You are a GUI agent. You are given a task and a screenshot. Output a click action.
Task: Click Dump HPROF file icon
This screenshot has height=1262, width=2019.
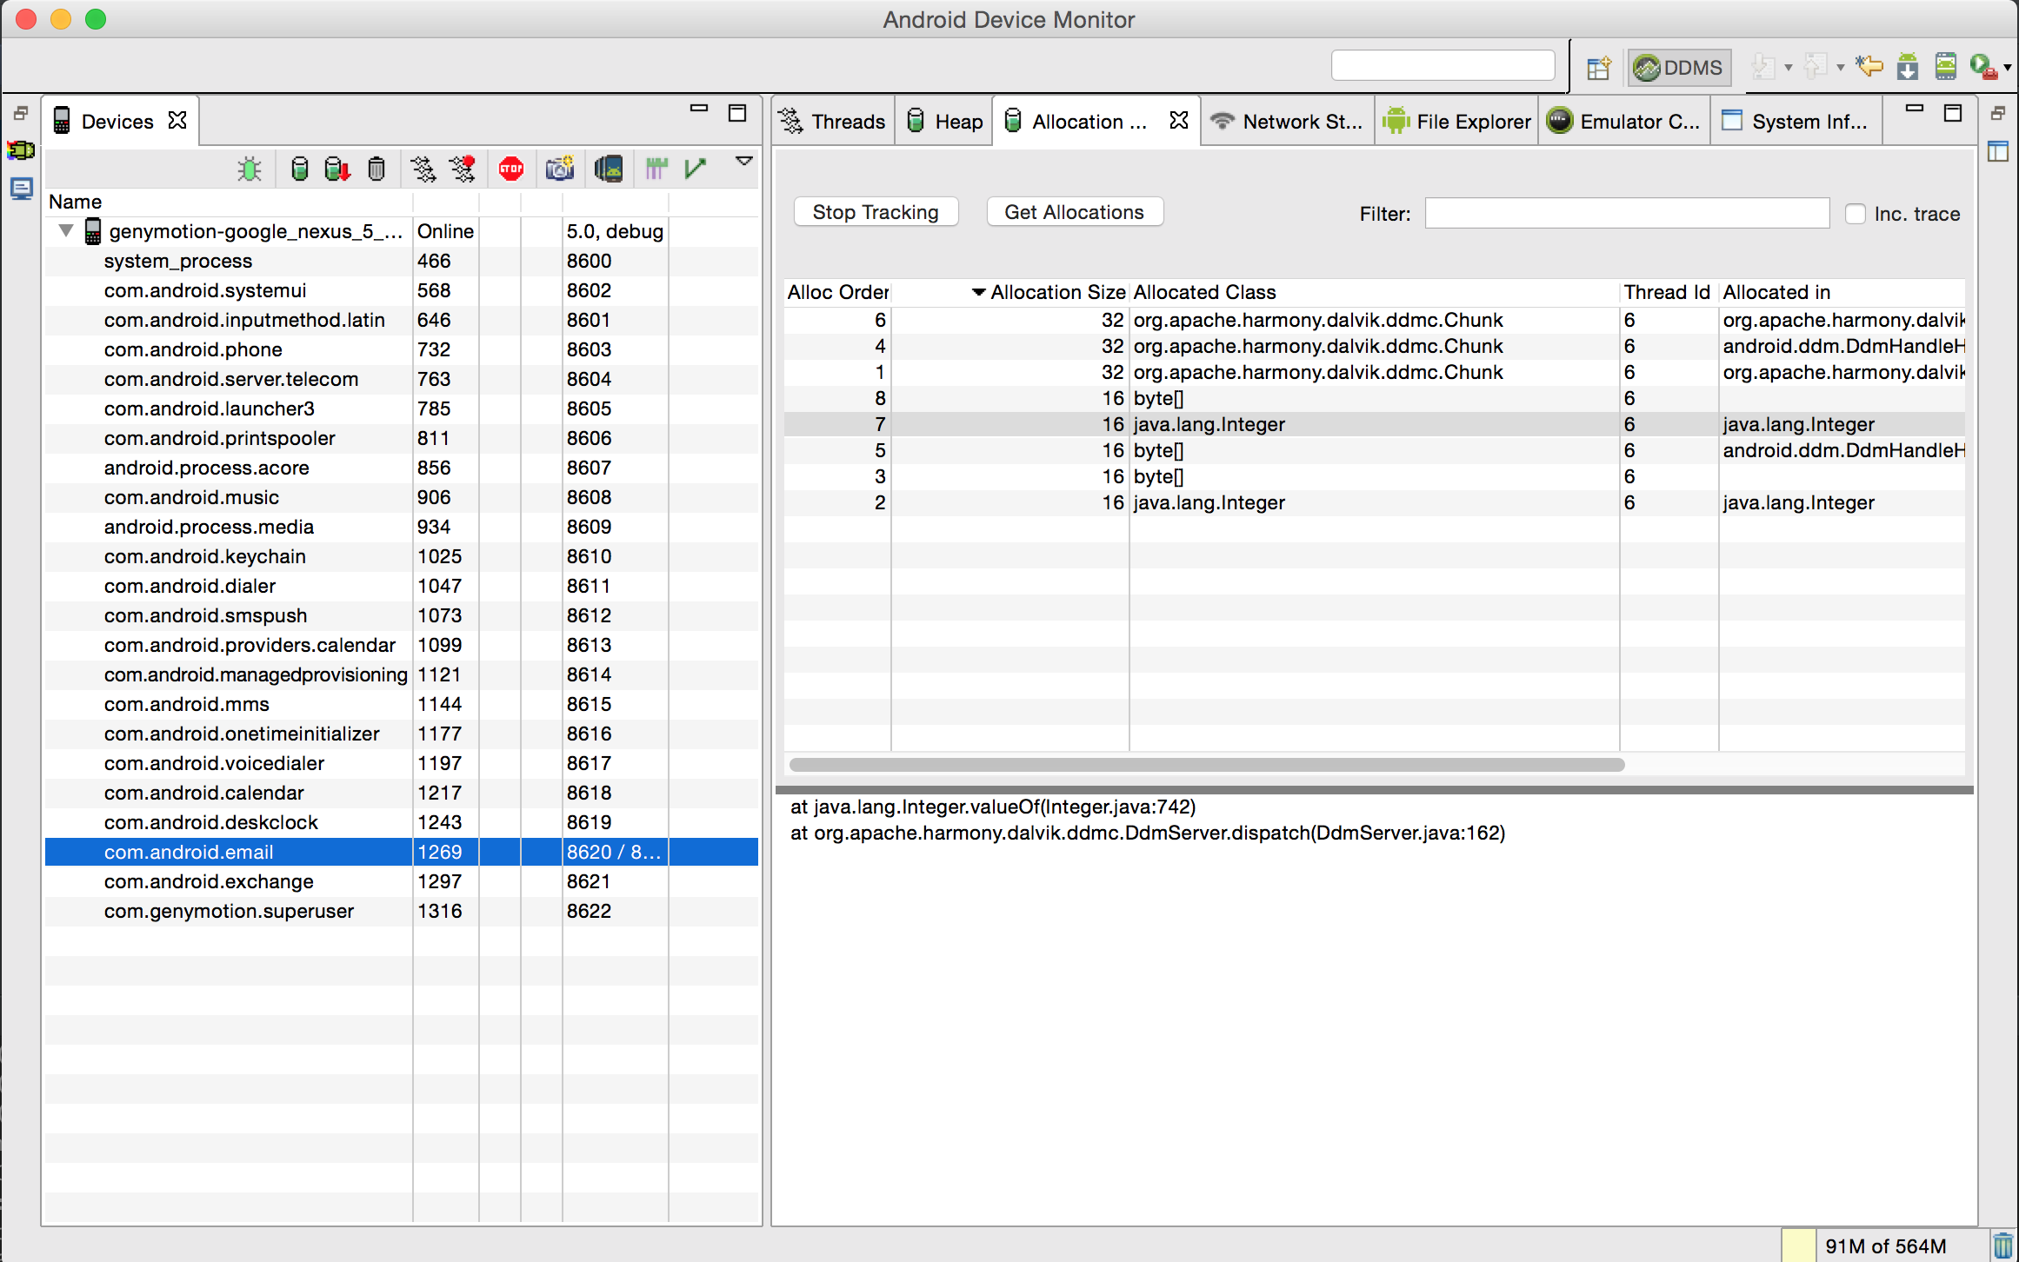point(337,169)
